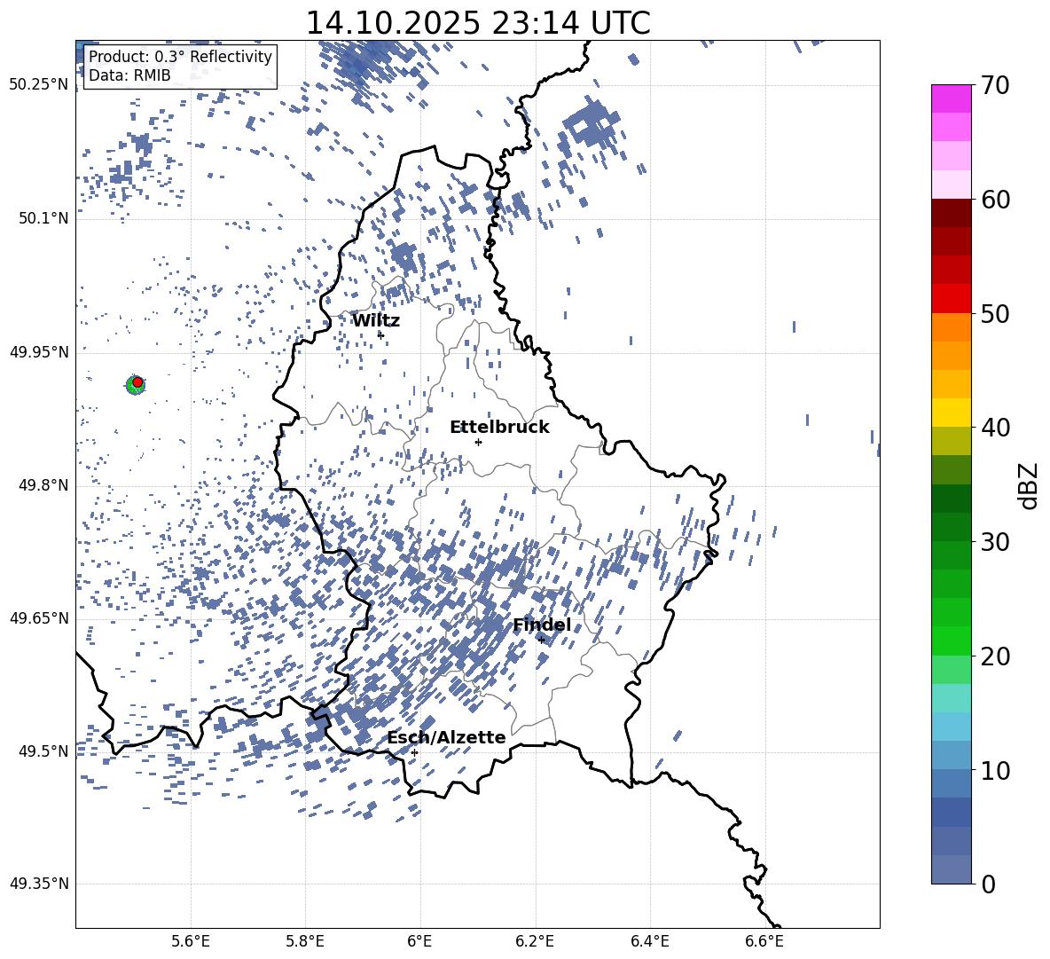Click the colorbar tick label 30
Screen dimensions: 1050x959
tap(995, 541)
